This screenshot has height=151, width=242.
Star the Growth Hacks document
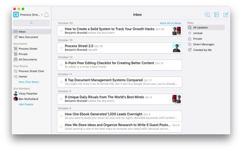[x=61, y=31]
